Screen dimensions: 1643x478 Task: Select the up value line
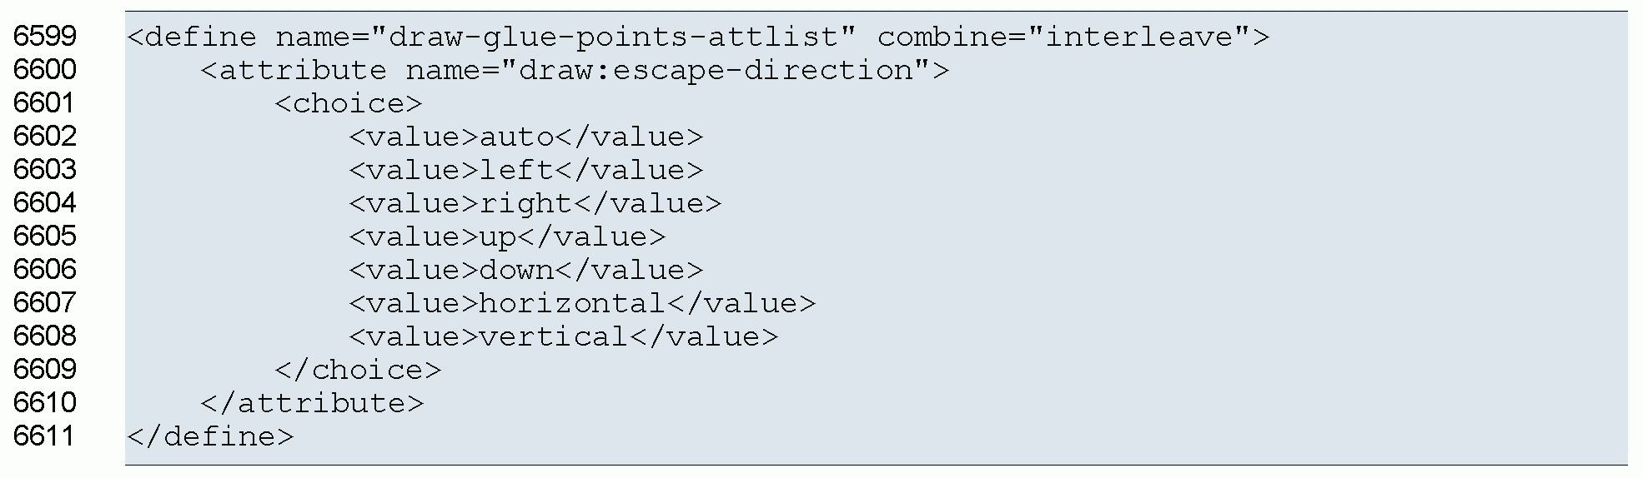point(507,237)
